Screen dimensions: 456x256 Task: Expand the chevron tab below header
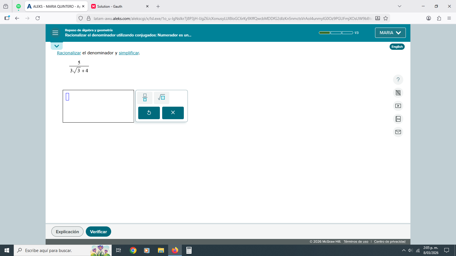[57, 46]
